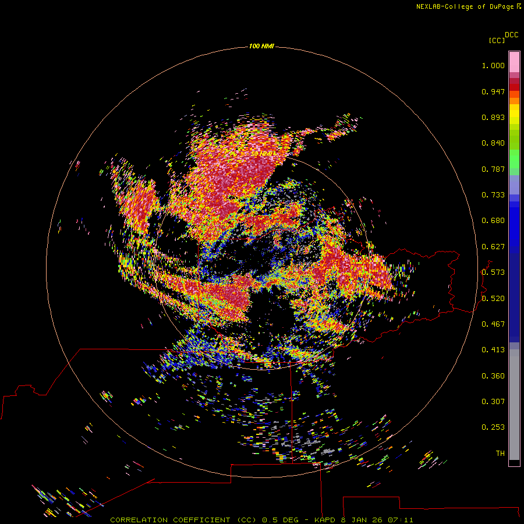Click the pink swatch at legend top
Image resolution: width=524 pixels, height=524 pixels.
pos(514,62)
